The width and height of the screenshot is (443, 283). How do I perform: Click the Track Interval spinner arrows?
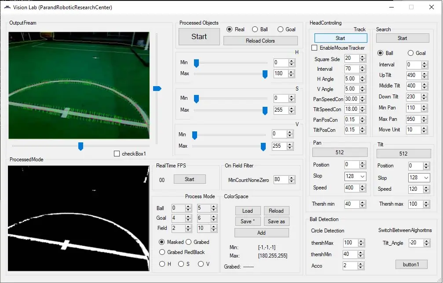(362, 69)
